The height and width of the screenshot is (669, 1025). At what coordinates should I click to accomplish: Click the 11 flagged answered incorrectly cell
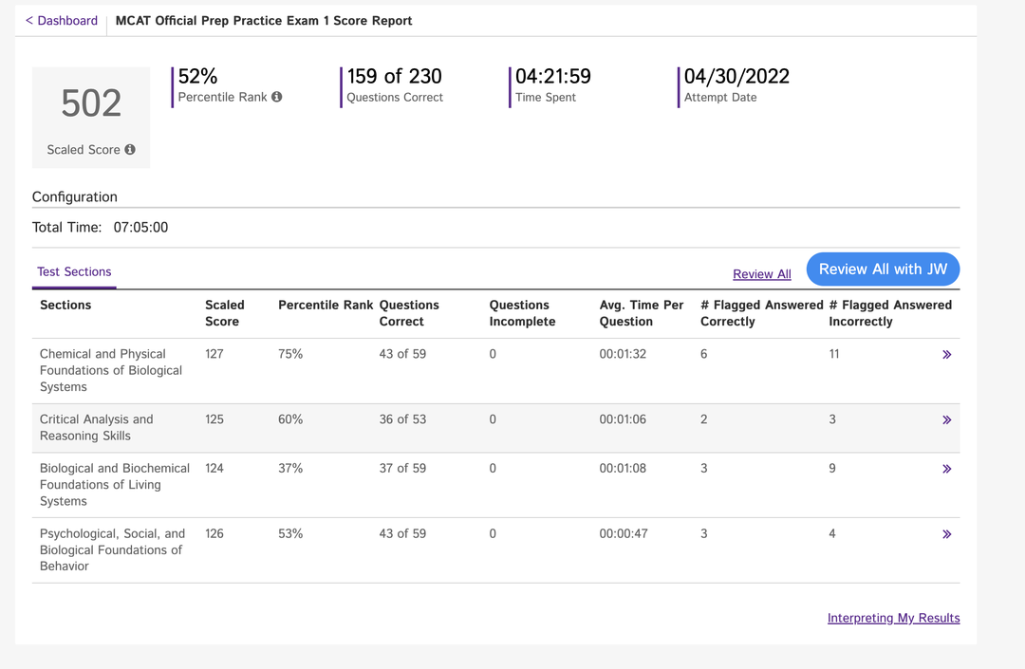[x=834, y=354]
